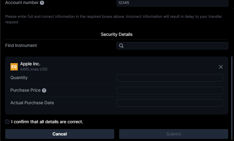The width and height of the screenshot is (234, 141).
Task: Click the Cancel button
Action: point(60,134)
